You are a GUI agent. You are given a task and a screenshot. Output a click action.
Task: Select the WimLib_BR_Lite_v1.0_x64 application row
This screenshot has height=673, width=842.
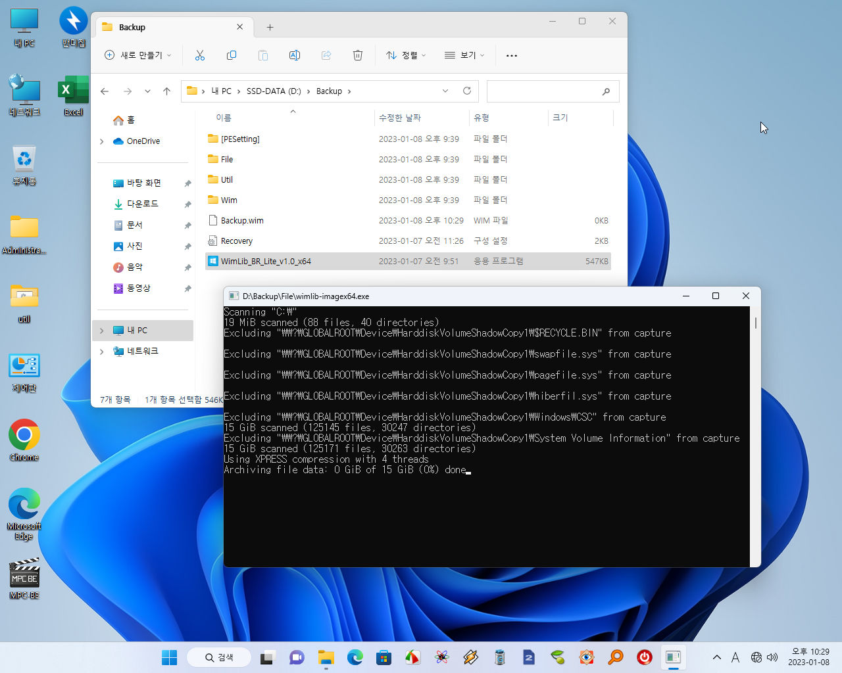[x=408, y=261]
